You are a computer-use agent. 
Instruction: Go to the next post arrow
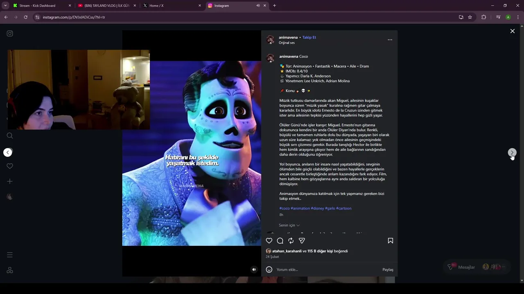pos(512,153)
